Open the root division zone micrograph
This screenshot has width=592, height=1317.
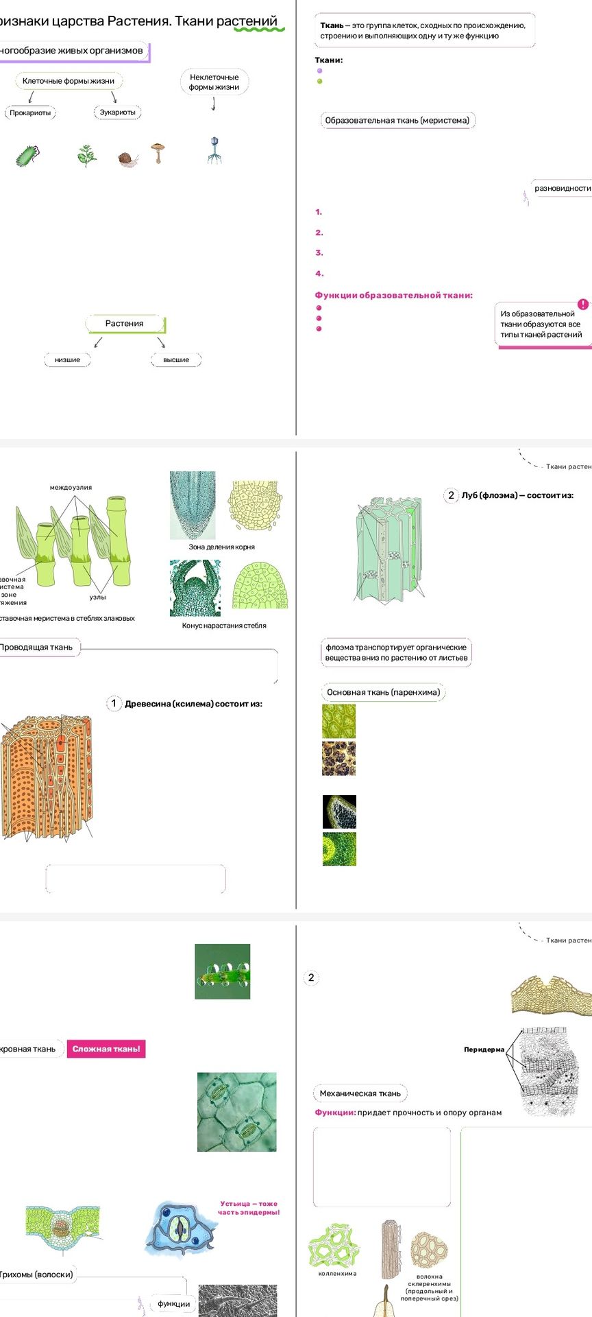(x=193, y=506)
